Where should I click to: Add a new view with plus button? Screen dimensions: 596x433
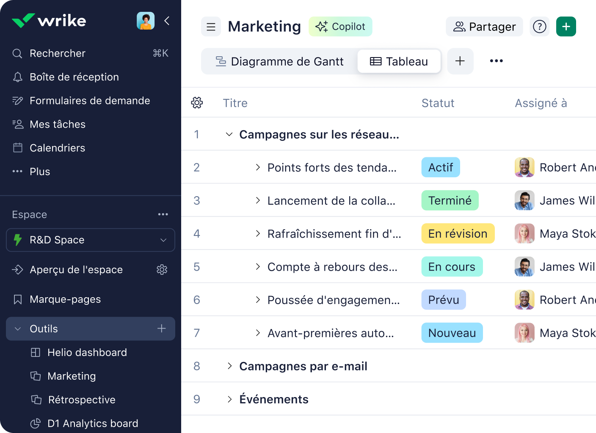click(x=460, y=61)
